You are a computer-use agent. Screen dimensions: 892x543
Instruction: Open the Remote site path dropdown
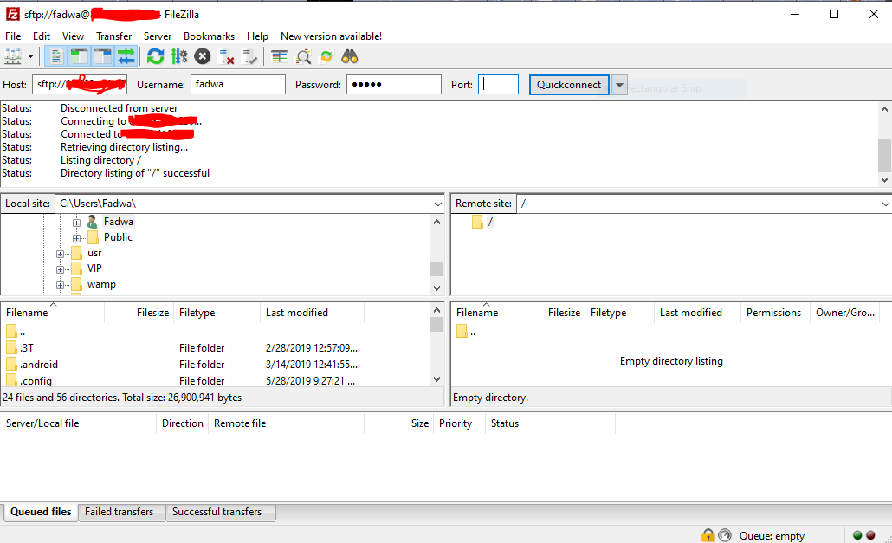pyautogui.click(x=885, y=204)
